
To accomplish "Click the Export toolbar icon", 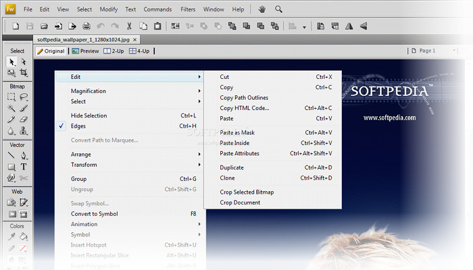I will 72,26.
